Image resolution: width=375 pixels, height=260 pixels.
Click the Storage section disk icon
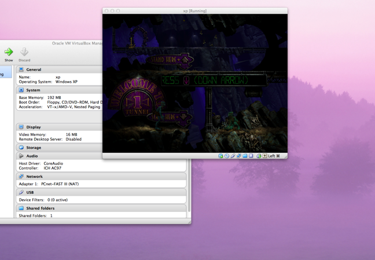(x=21, y=148)
